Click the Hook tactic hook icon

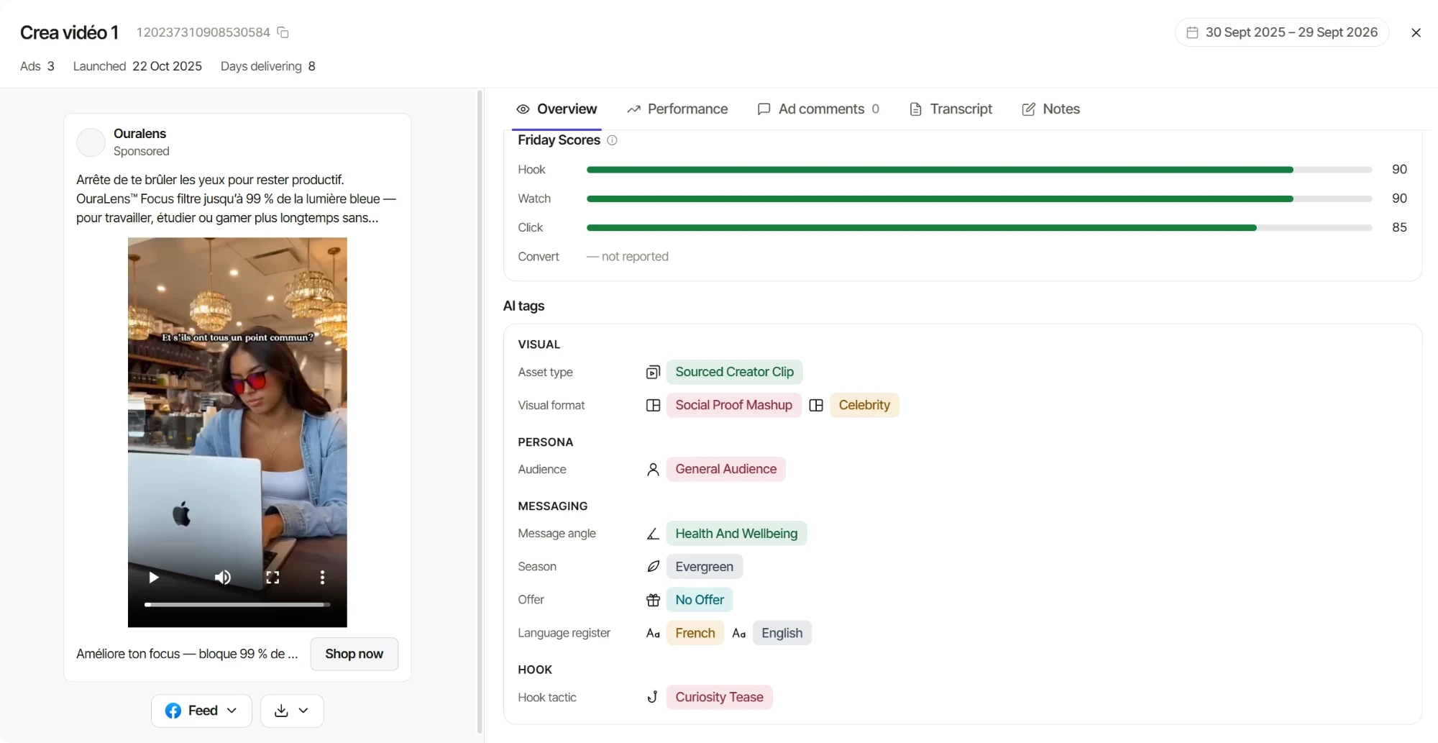[x=653, y=697]
